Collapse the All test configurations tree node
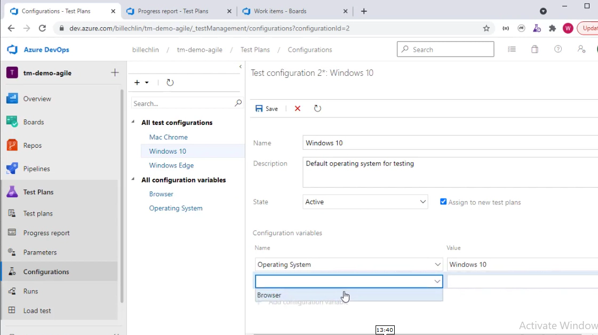 click(133, 122)
